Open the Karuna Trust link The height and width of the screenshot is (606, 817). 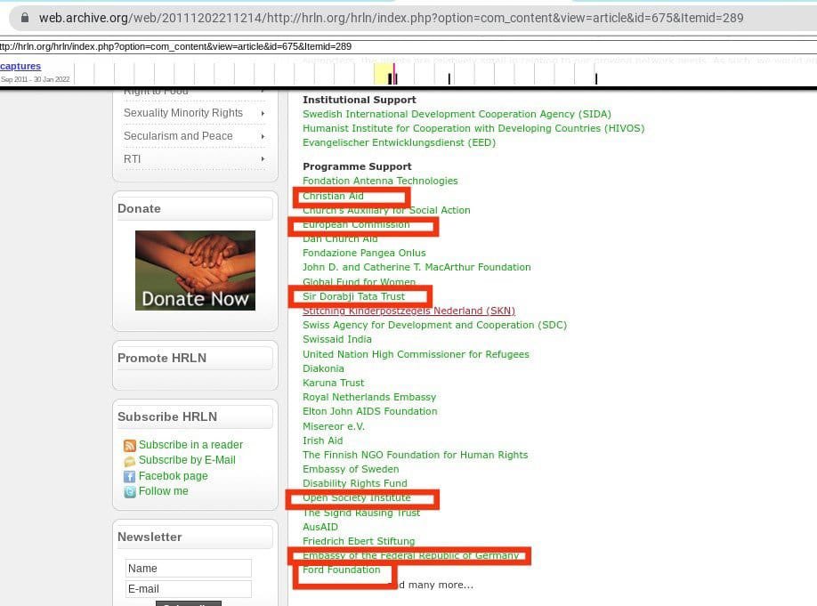coord(334,383)
